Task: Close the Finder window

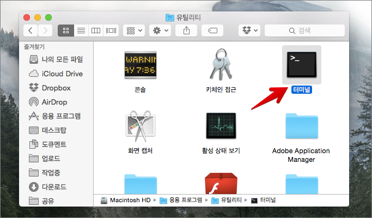Action: click(27, 17)
